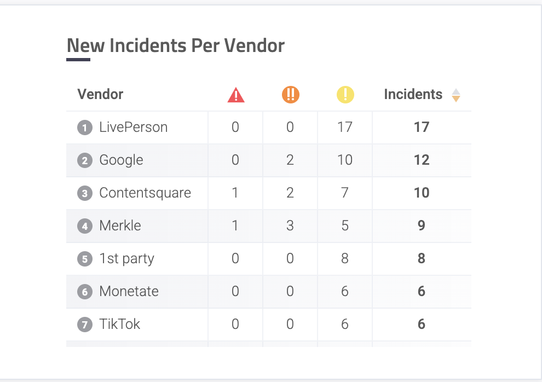542x382 pixels.
Task: Sort by the Incidents column arrows
Action: click(x=455, y=95)
